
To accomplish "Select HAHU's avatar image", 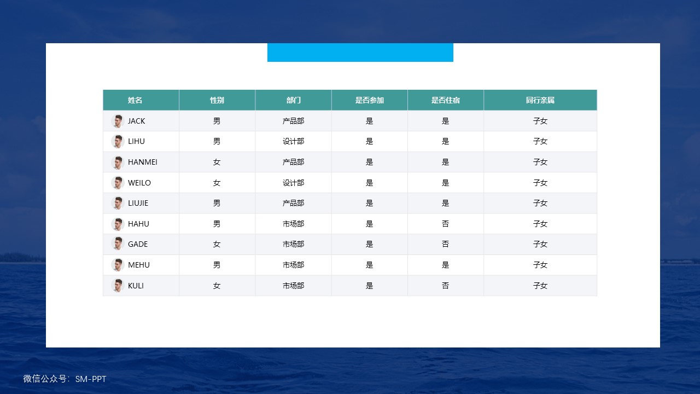I will [118, 224].
